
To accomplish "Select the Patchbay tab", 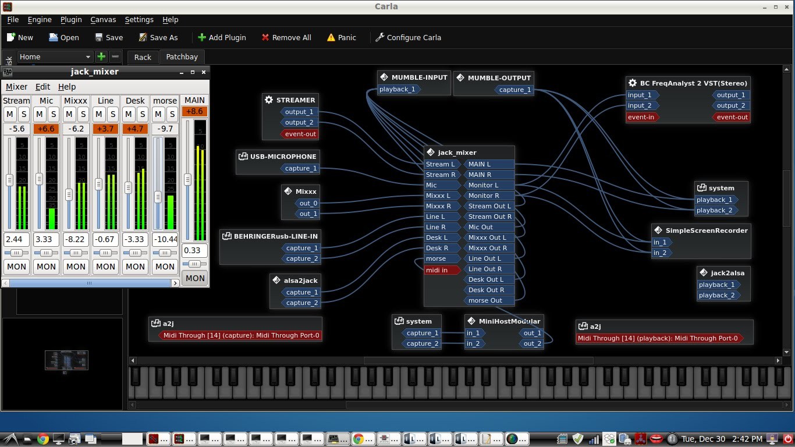I will [x=182, y=56].
